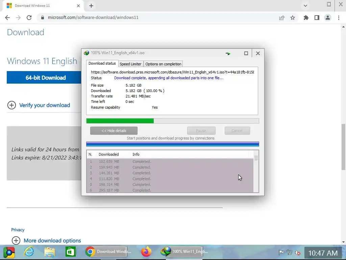This screenshot has height=260, width=346.
Task: Close the IDM download dialog
Action: (x=258, y=53)
